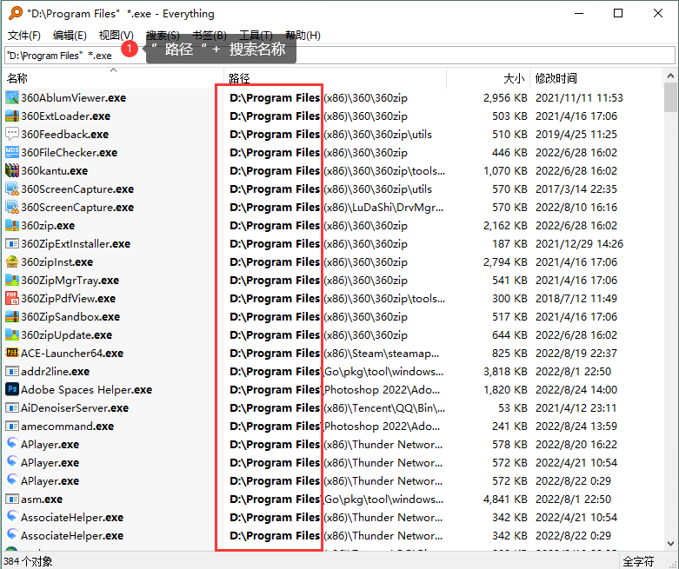Image resolution: width=679 pixels, height=569 pixels.
Task: Click the scrollbar down arrow
Action: click(x=670, y=544)
